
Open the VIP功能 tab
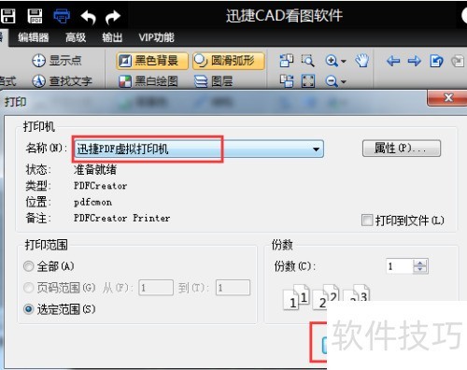pyautogui.click(x=156, y=37)
